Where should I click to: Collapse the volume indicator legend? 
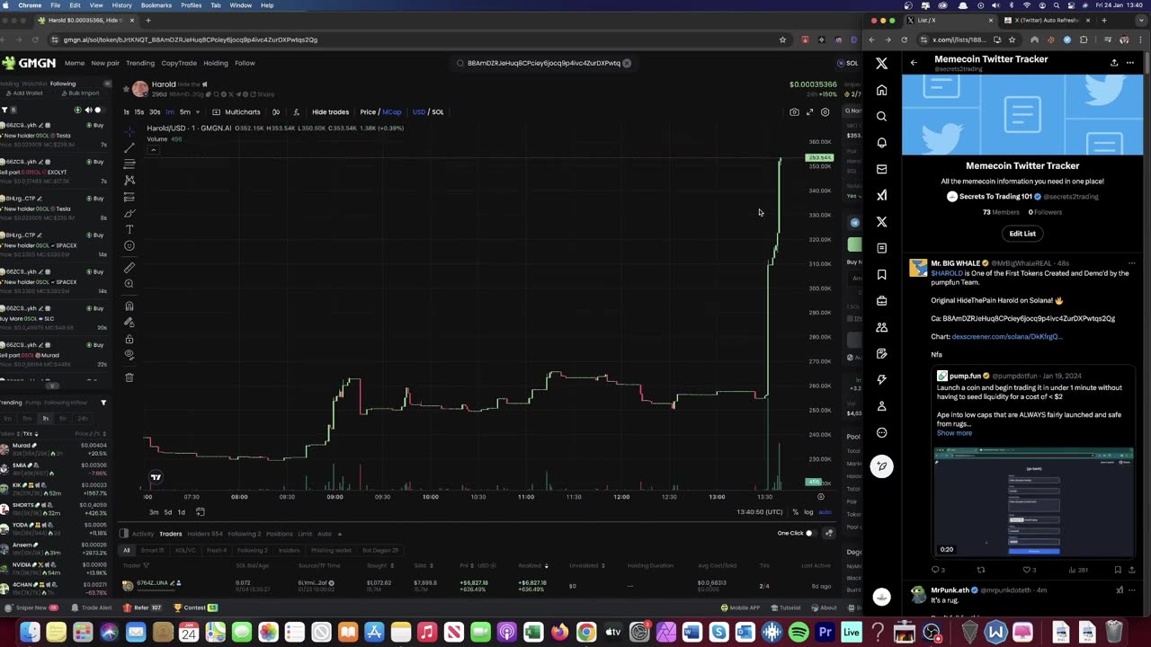point(153,149)
